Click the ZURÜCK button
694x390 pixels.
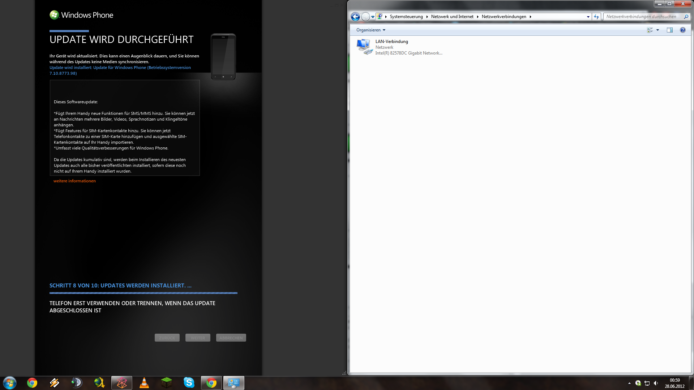pyautogui.click(x=167, y=338)
